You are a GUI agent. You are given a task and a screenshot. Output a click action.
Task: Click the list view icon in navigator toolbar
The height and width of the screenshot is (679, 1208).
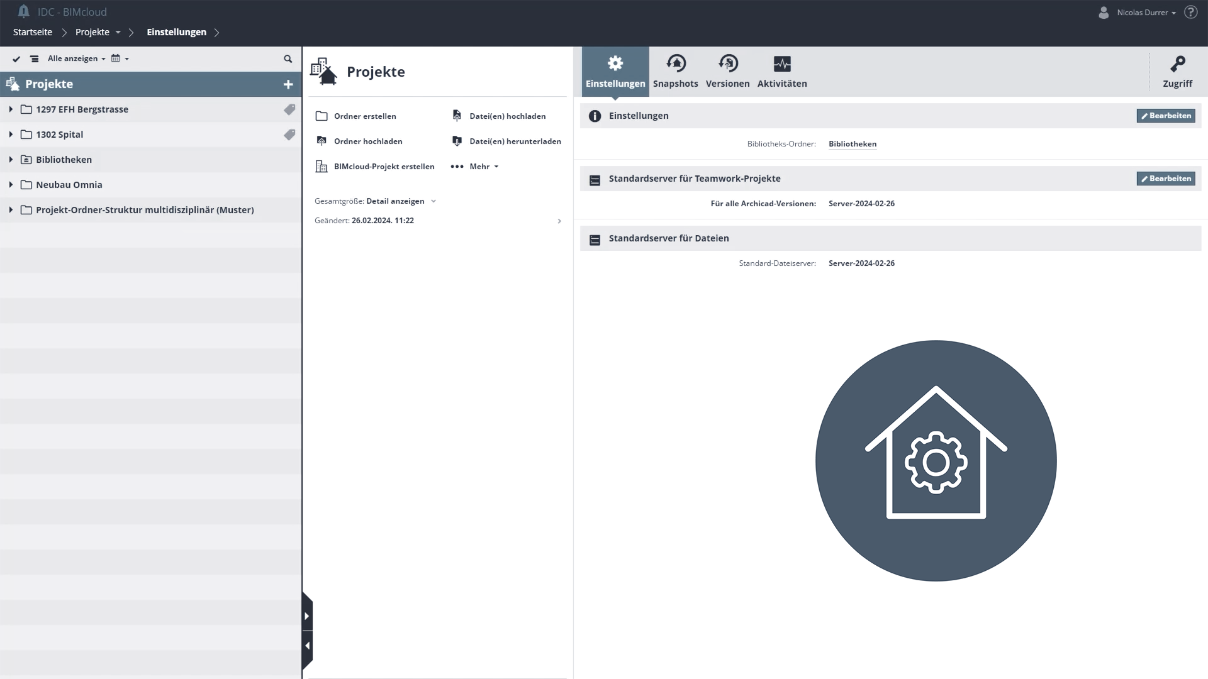[x=34, y=58]
